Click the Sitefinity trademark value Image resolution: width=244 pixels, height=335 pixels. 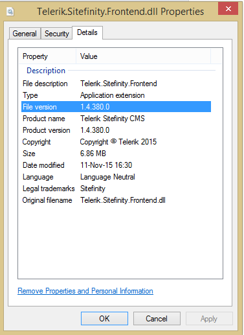coord(93,189)
